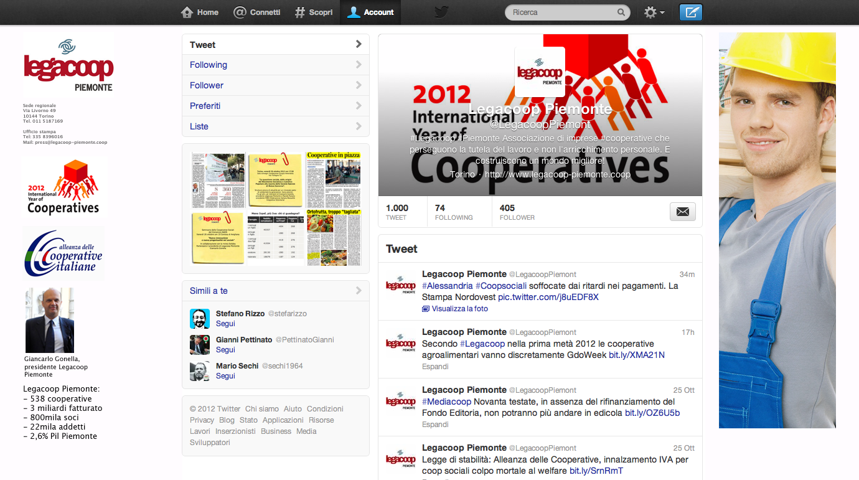Click Mario Sechi's avatar
The height and width of the screenshot is (480, 859).
200,371
